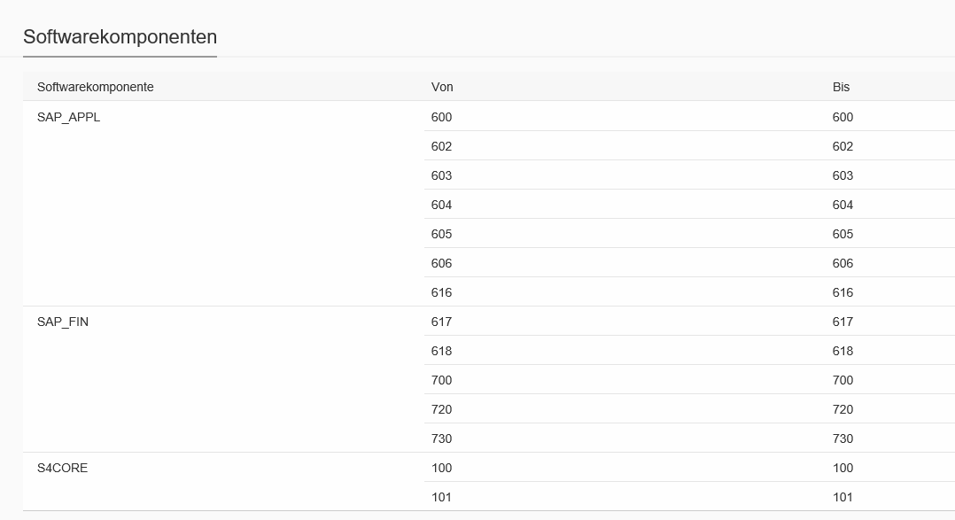Screen dimensions: 955x520
Task: Click the Von value 605
Action: (x=441, y=234)
